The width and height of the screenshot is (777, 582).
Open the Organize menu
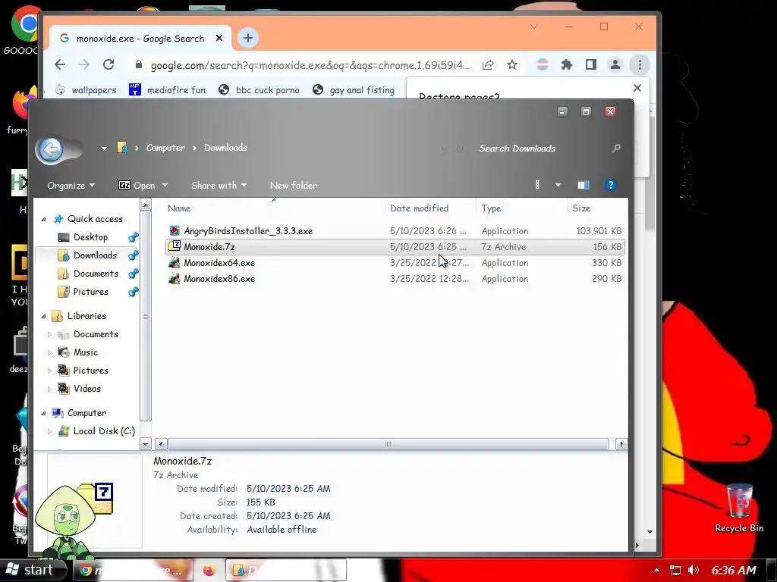pos(71,185)
